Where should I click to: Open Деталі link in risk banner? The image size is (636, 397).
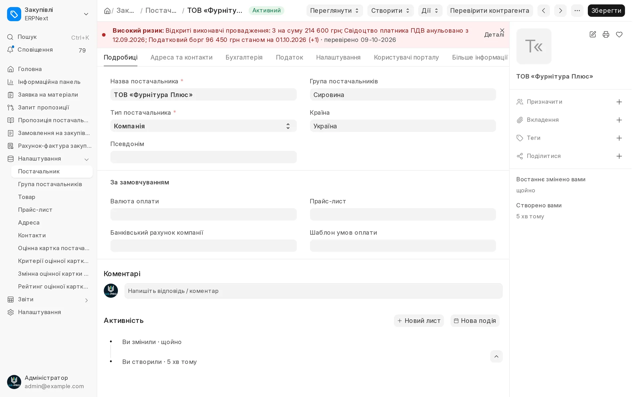pyautogui.click(x=494, y=35)
